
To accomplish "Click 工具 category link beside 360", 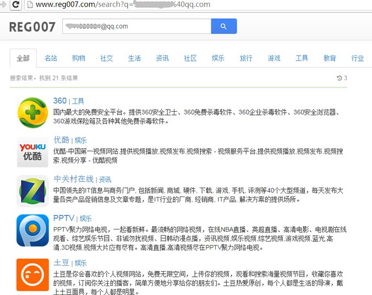I will (x=78, y=101).
